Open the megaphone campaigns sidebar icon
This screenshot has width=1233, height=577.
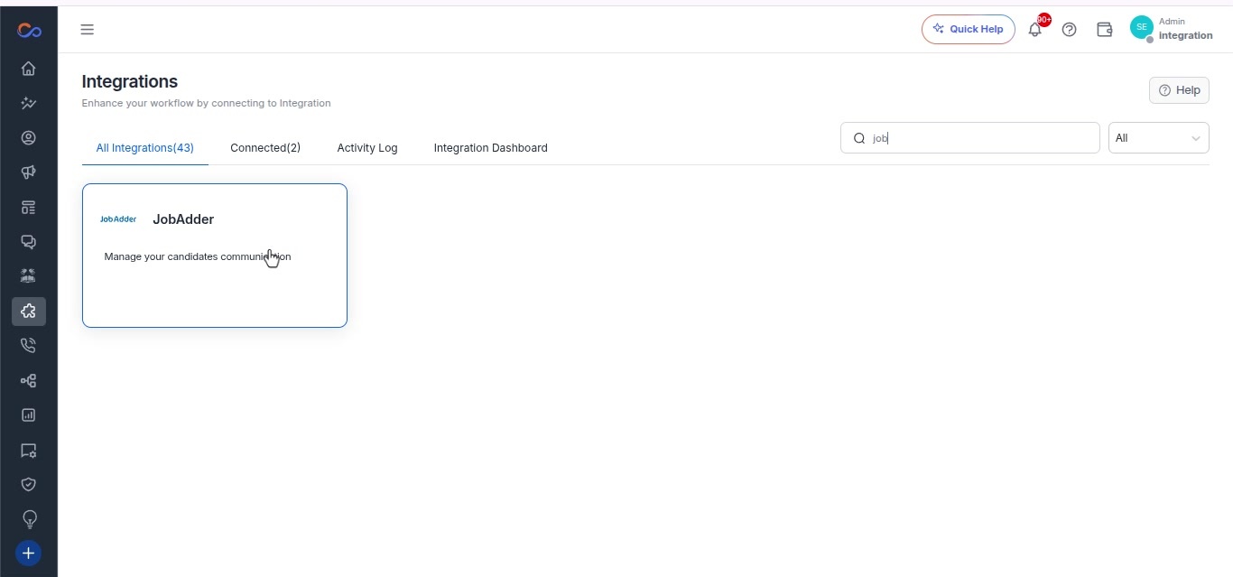pos(28,172)
